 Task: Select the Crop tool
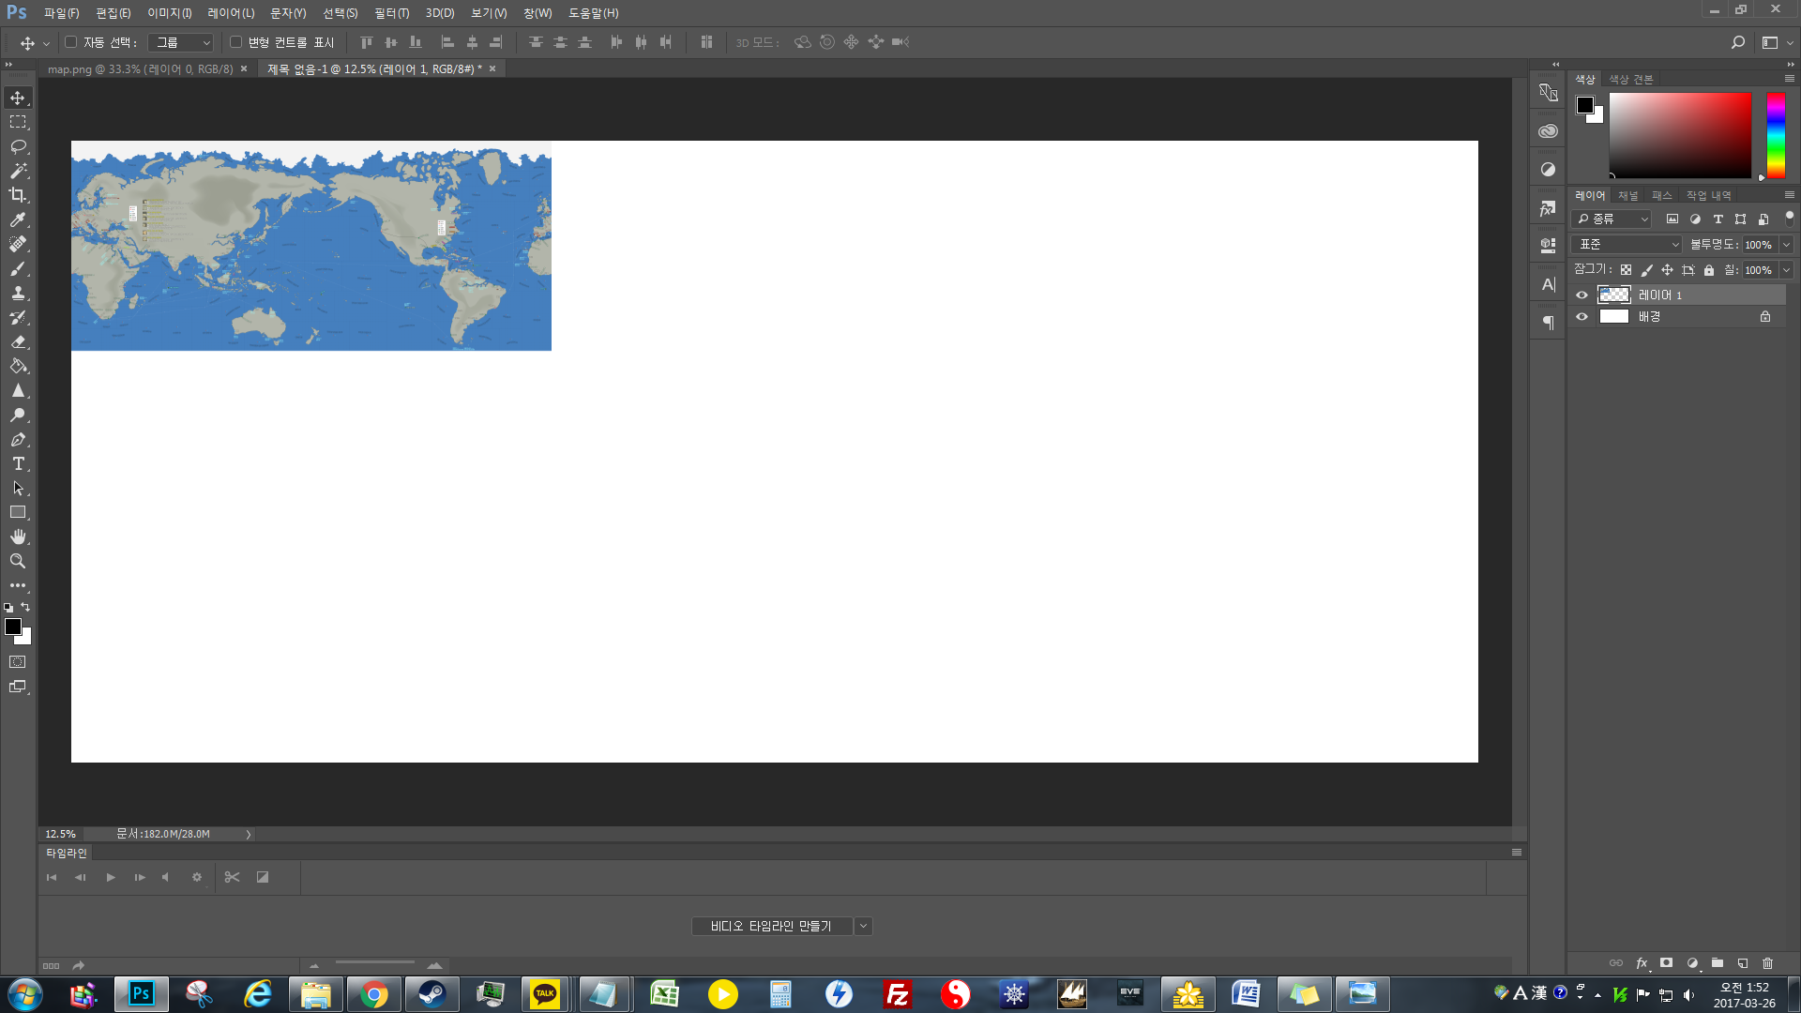pos(18,195)
